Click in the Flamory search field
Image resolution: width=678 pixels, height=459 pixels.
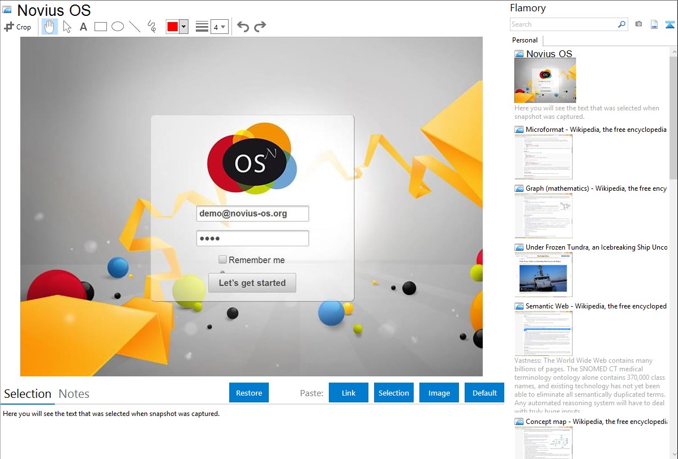click(564, 24)
